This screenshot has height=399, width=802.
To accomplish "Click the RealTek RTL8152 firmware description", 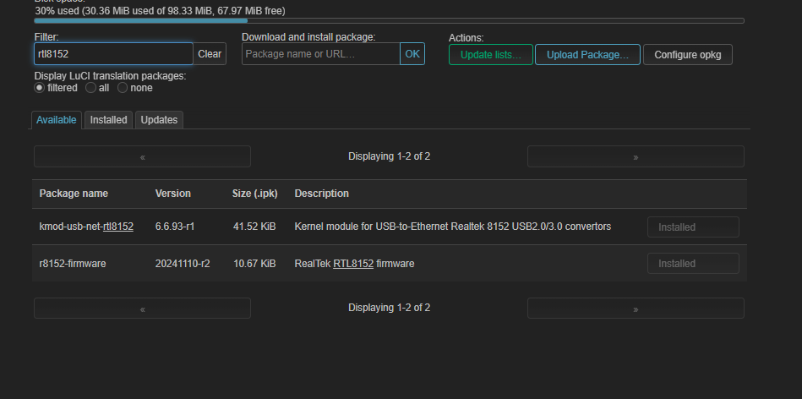I will (354, 264).
